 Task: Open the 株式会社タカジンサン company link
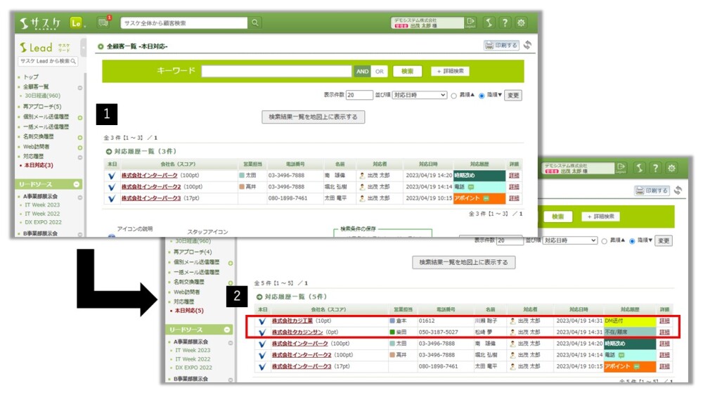click(297, 332)
